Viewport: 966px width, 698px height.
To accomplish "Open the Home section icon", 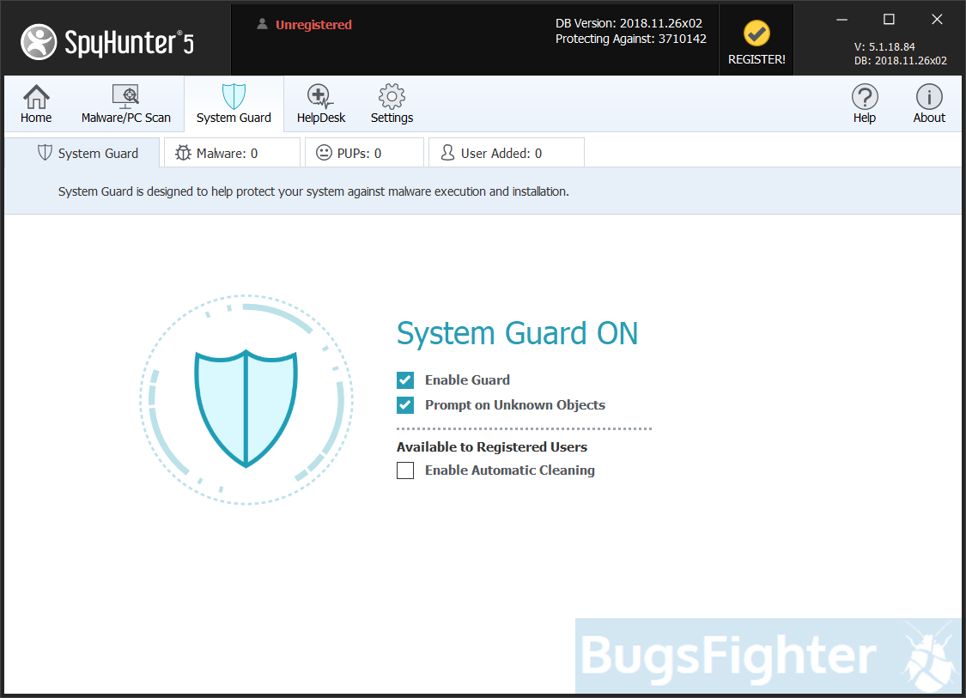I will 36,96.
